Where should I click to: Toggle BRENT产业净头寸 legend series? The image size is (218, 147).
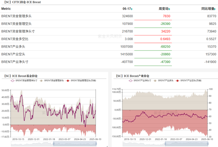[140, 81]
